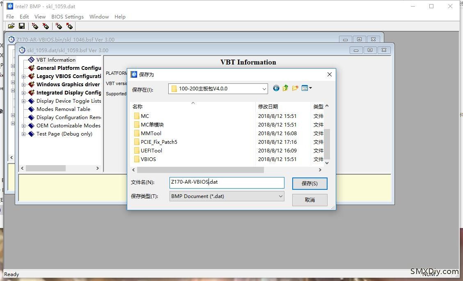
Task: Click the MC folder icon
Action: point(136,116)
